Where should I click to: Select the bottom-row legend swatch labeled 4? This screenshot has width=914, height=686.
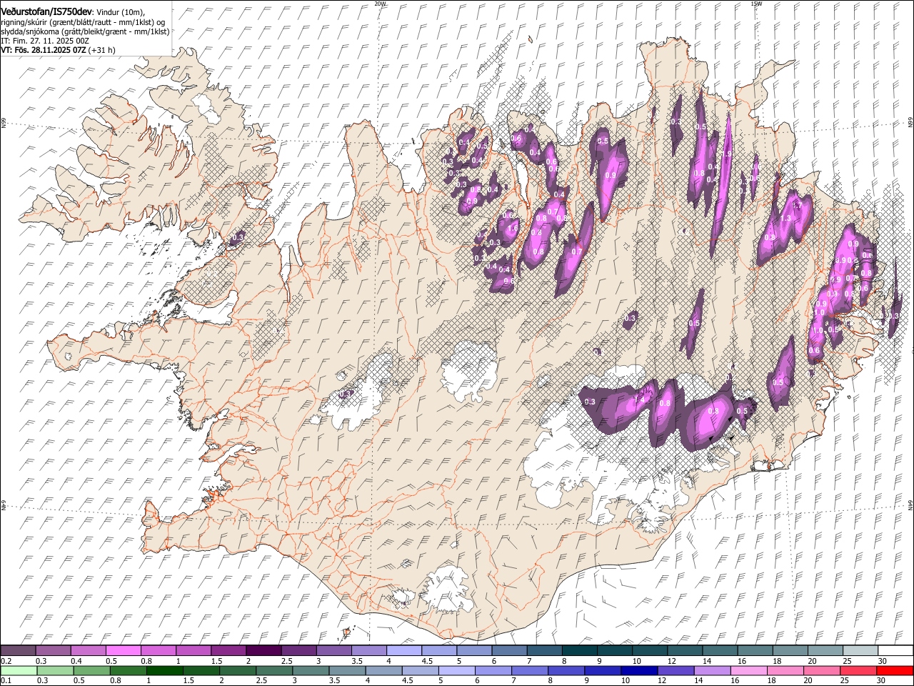pos(383,671)
